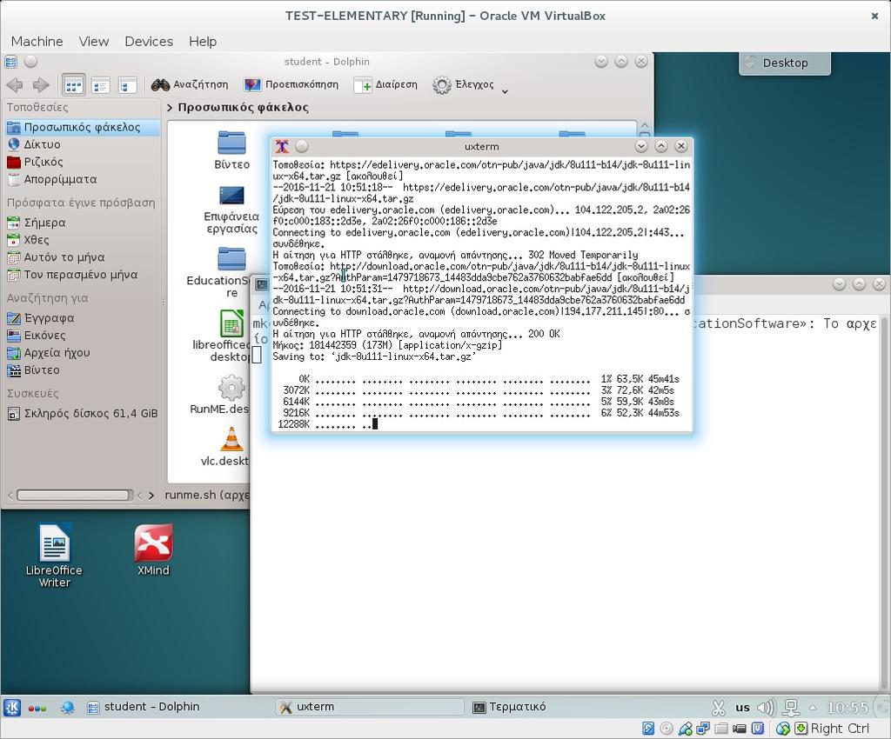Select the Επιφάνεια εργασίας folder icon
Image resolution: width=891 pixels, height=739 pixels.
[231, 196]
